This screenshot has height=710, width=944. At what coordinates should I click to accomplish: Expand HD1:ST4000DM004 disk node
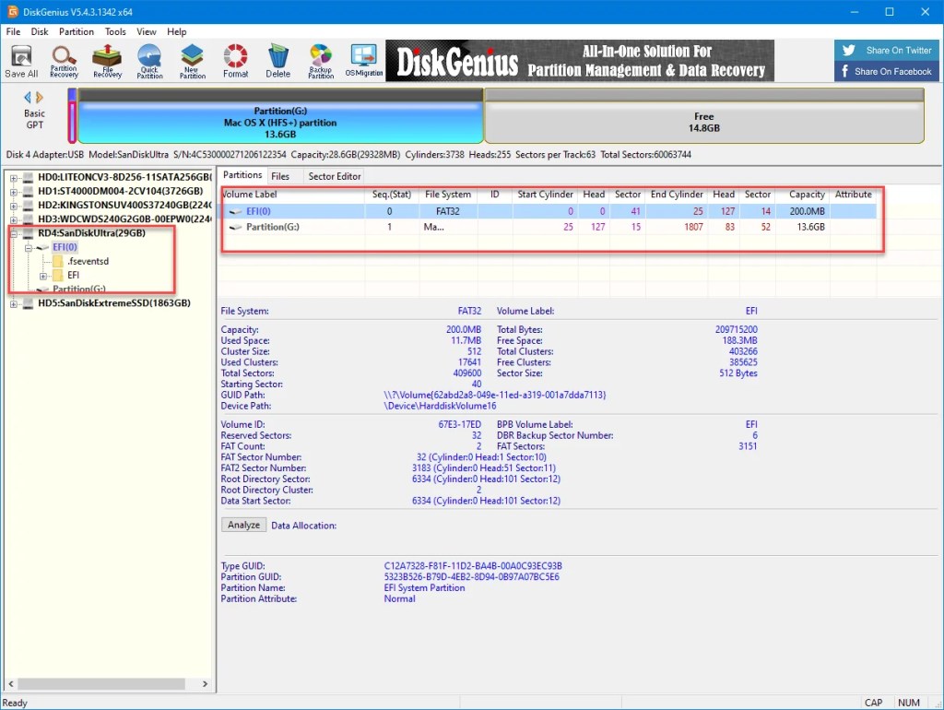pyautogui.click(x=13, y=192)
